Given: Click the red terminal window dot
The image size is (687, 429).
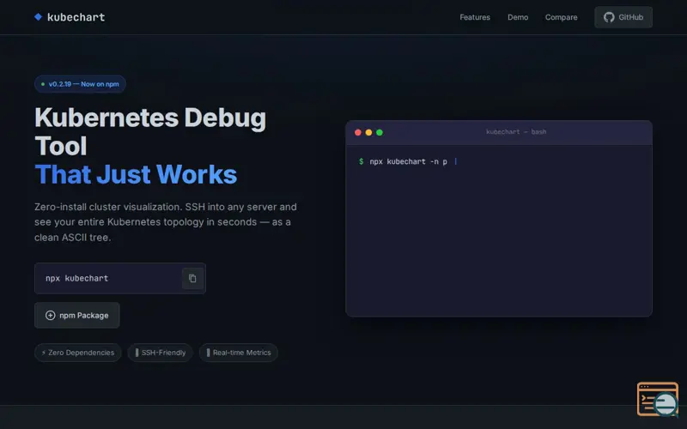Looking at the screenshot, I should click(x=358, y=133).
